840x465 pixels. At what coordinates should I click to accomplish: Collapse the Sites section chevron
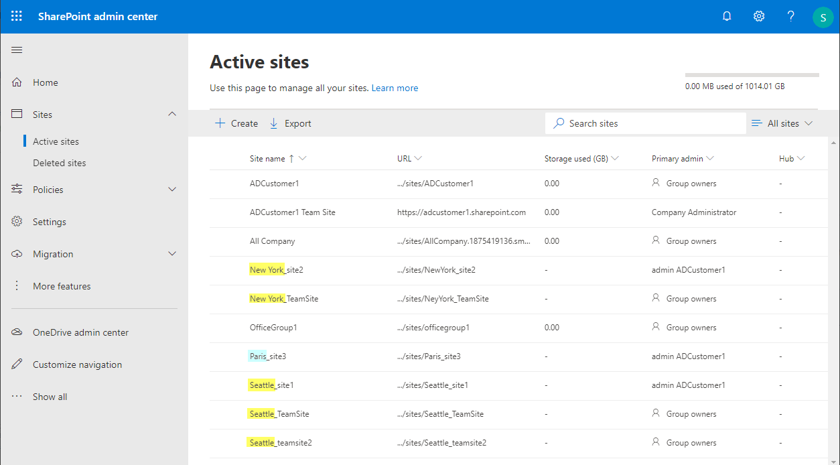tap(172, 115)
